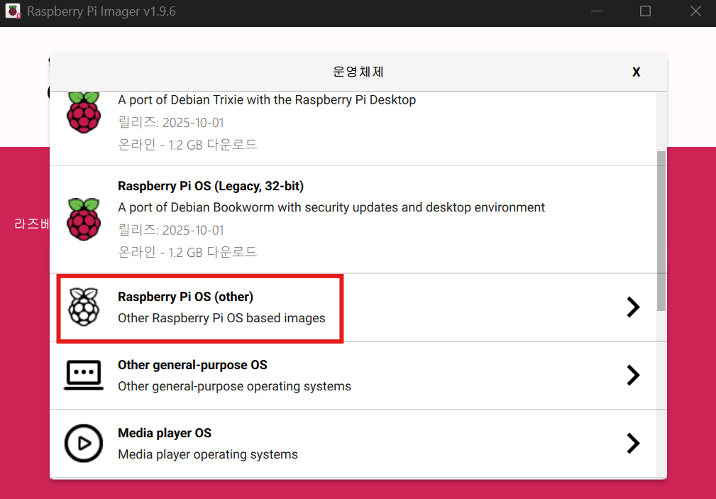Open the Media player OS title
Screen dimensions: 716x499
point(165,433)
